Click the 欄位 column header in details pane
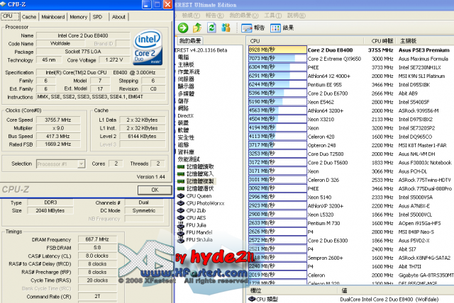 (292, 290)
